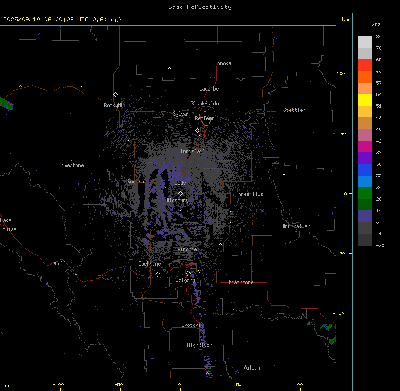The image size is (400, 391).
Task: Select the yellow diamond marker below Cochrane
Action: (158, 274)
